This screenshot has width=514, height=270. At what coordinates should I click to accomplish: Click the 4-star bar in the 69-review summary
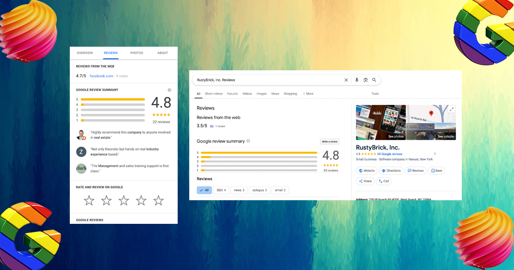pos(259,157)
